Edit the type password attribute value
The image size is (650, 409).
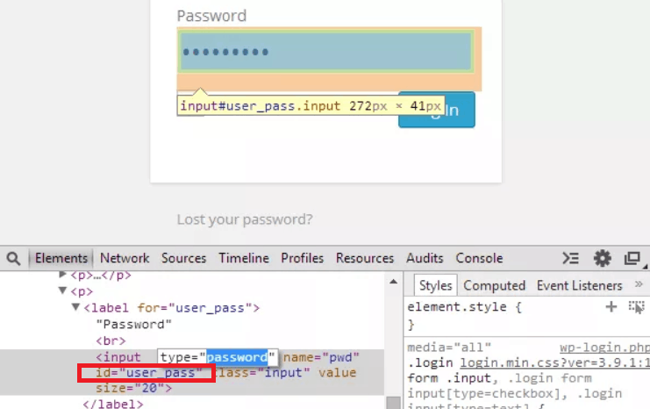click(x=237, y=357)
